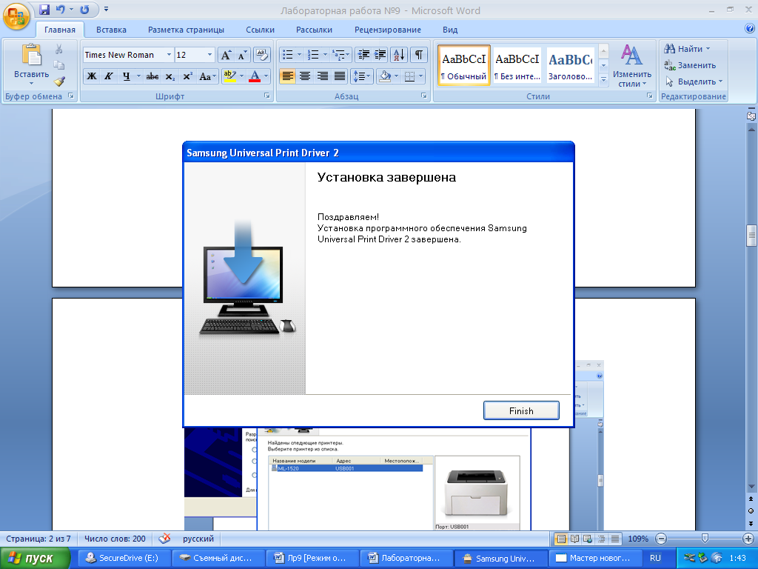Image resolution: width=758 pixels, height=569 pixels.
Task: Click Найти (Find) button
Action: (x=687, y=49)
